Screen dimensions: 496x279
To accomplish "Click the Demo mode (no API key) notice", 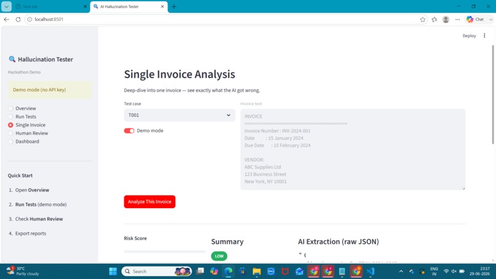I will coord(50,90).
